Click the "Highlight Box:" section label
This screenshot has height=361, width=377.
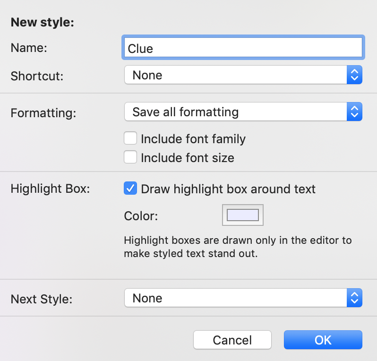(x=50, y=189)
